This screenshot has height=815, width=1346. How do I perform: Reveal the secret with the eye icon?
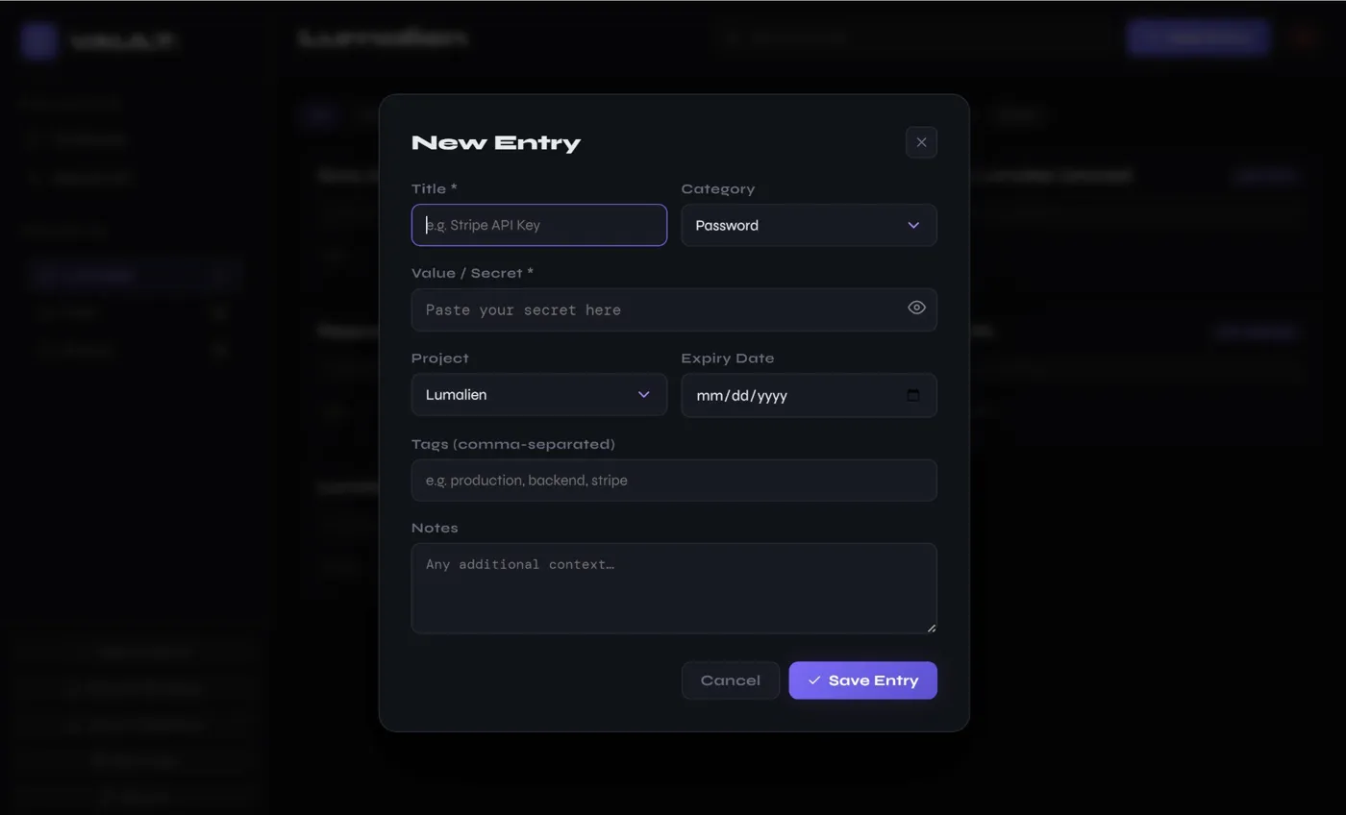916,308
